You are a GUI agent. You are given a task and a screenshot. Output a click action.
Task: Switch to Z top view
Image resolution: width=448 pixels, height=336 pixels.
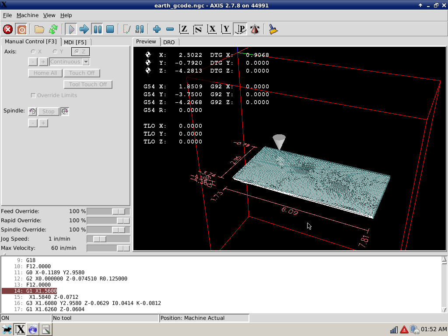coord(184,29)
